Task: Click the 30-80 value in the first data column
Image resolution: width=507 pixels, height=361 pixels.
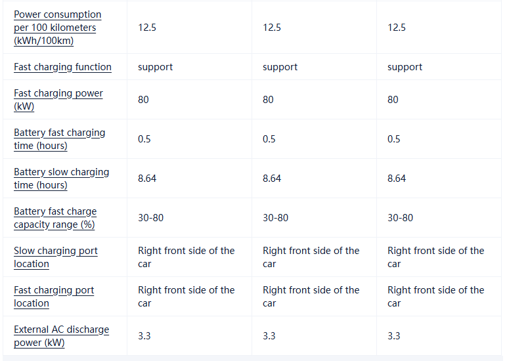Action: [150, 218]
